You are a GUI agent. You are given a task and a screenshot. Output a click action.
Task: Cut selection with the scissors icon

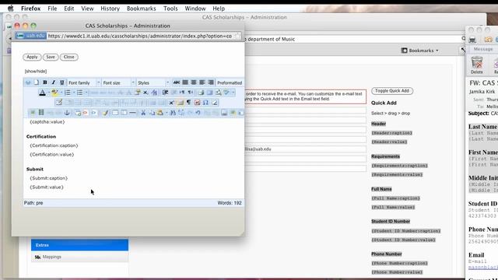(x=143, y=113)
